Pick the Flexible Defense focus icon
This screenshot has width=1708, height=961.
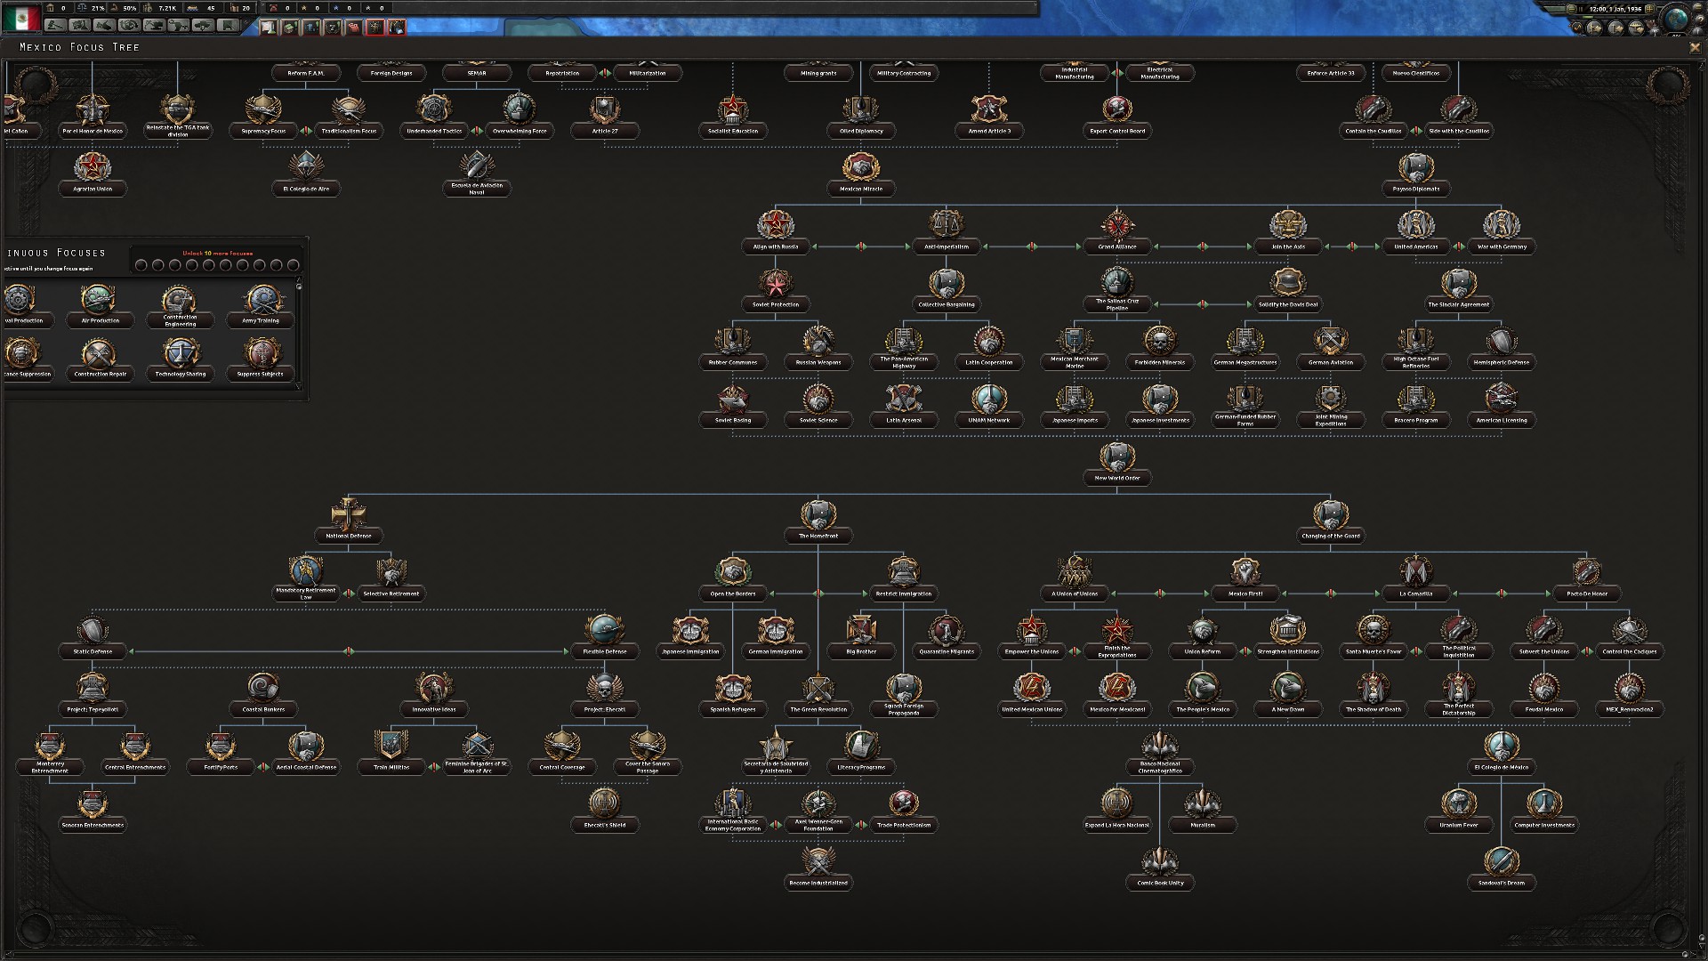605,629
